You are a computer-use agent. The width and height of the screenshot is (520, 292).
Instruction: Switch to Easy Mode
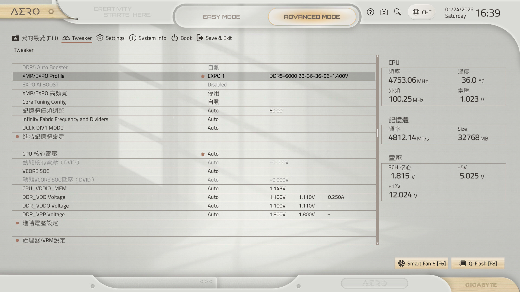221,17
